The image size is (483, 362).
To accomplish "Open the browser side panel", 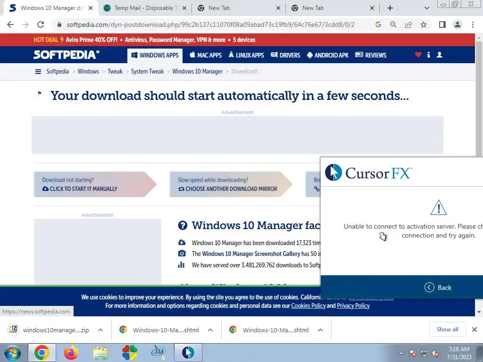I will pyautogui.click(x=442, y=25).
